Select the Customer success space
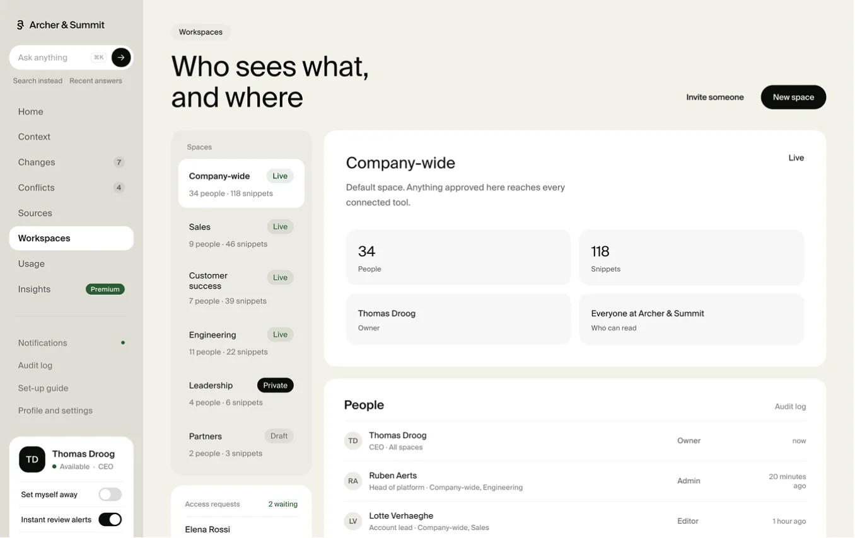The height and width of the screenshot is (538, 855). tap(241, 288)
